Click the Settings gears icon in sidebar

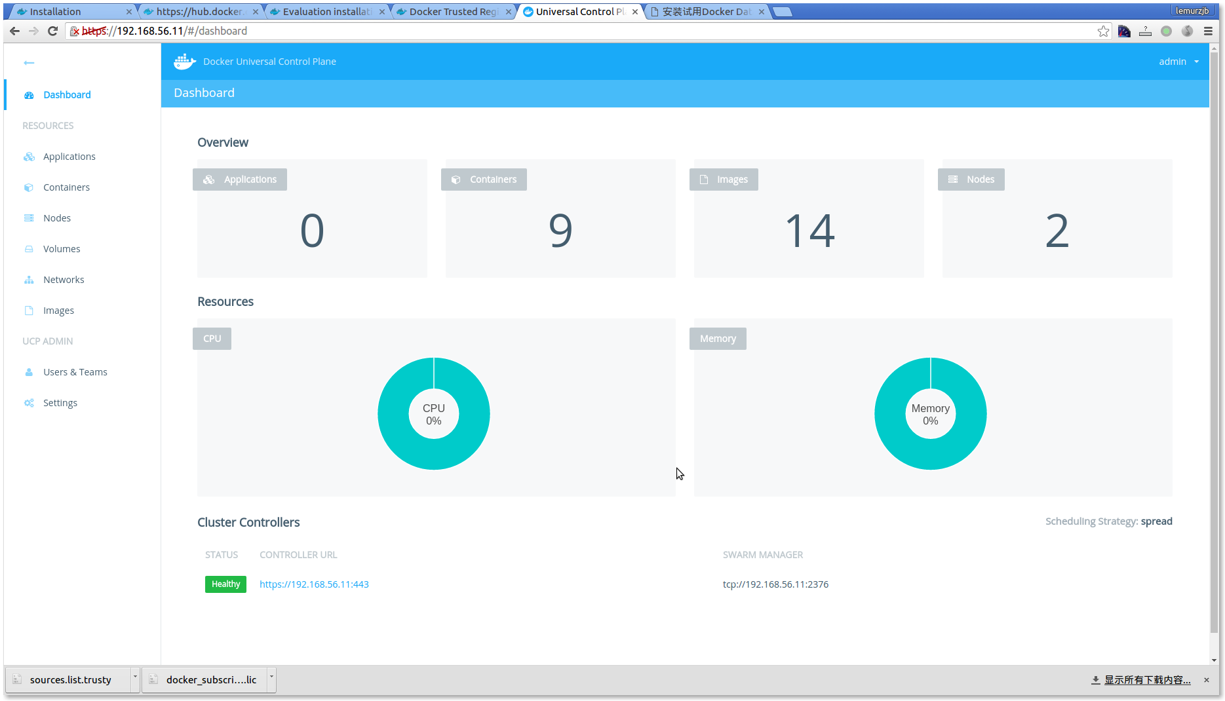point(29,403)
